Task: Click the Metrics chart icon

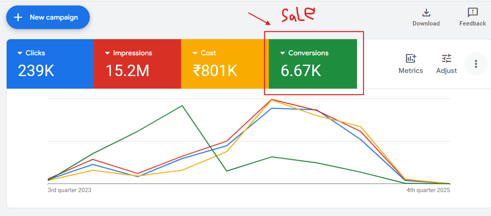Action: [x=411, y=59]
